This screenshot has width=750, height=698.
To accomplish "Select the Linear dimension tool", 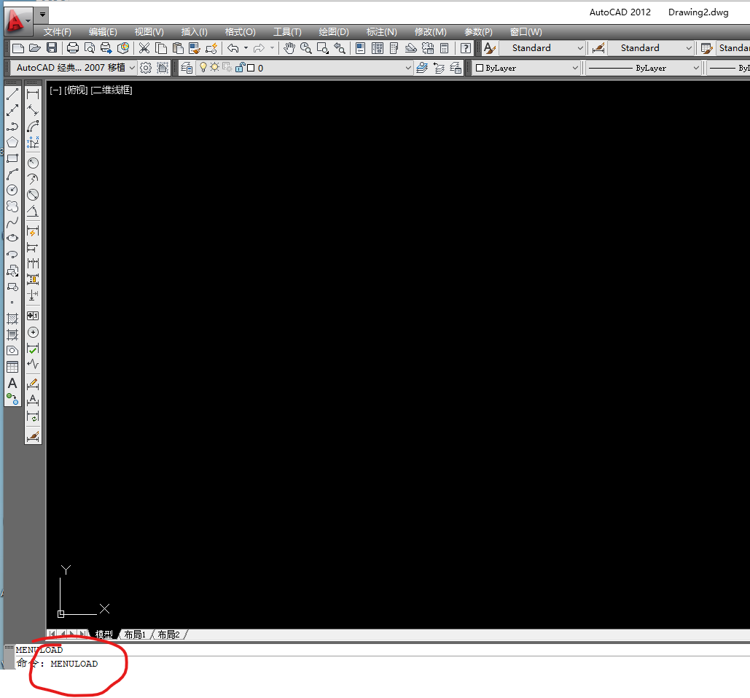I will click(x=33, y=94).
